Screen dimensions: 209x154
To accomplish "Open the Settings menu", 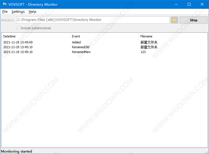I will coord(18,12).
